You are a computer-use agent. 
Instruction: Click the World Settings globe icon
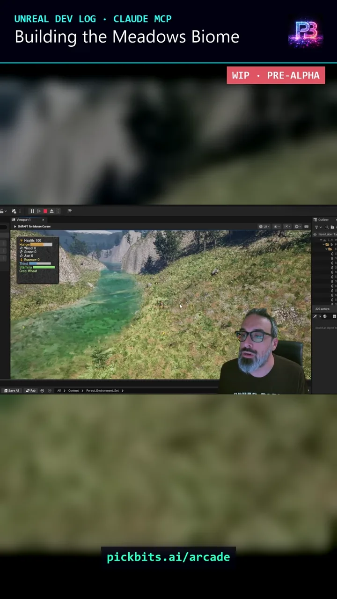(x=325, y=316)
